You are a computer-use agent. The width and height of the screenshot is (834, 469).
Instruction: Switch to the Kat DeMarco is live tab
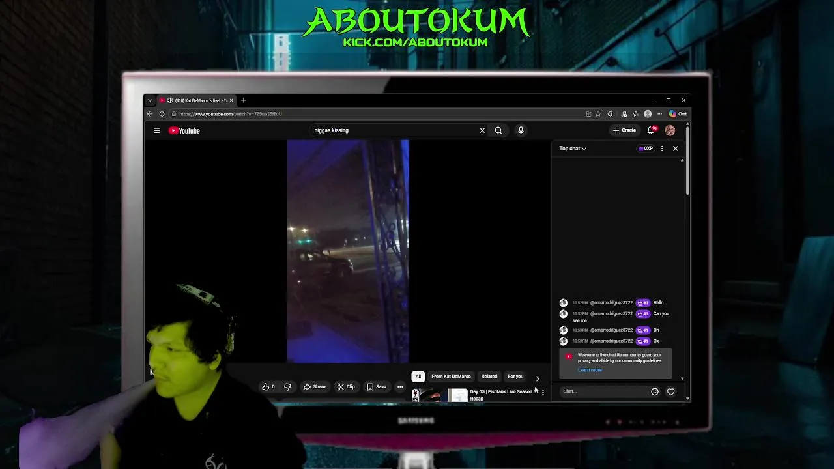[196, 100]
